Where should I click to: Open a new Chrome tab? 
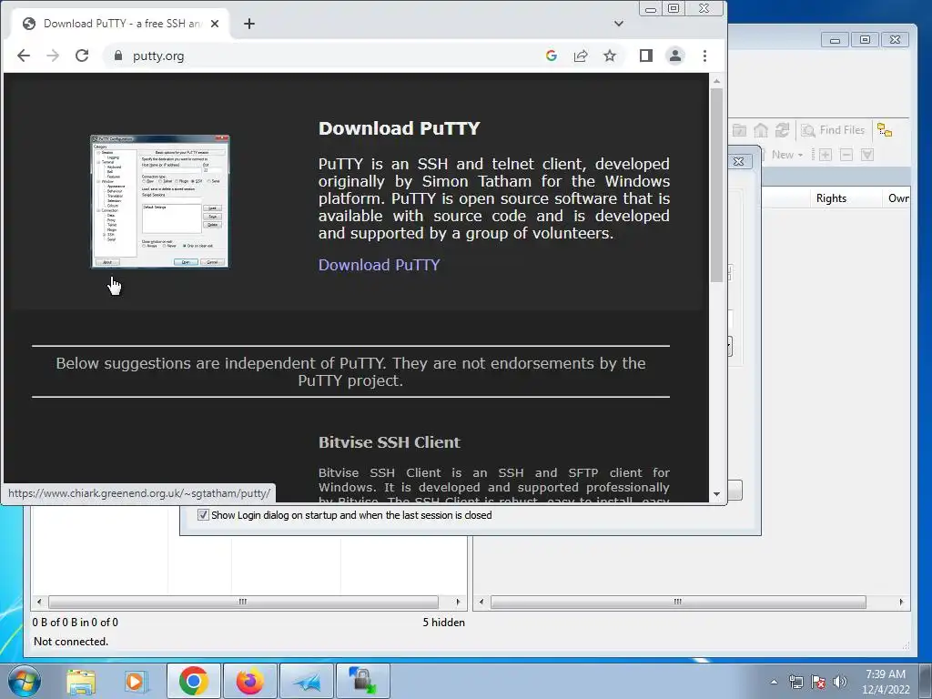tap(249, 24)
